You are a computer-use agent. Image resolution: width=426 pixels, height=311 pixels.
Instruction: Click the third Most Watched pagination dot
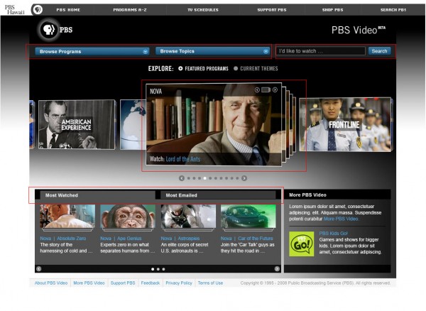(163, 269)
